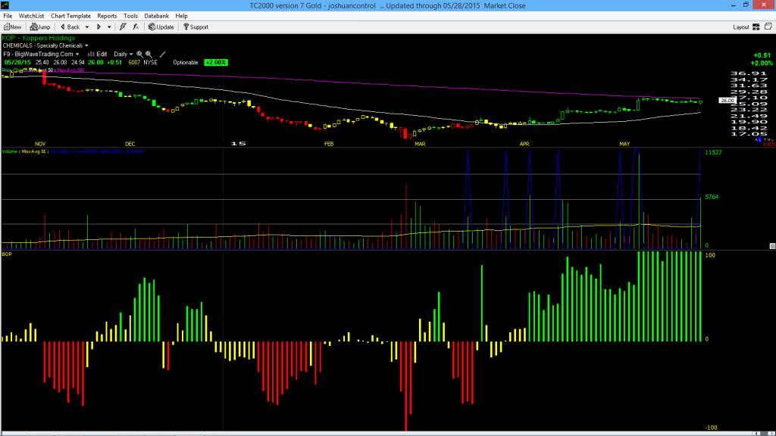This screenshot has width=776, height=436.
Task: Click the lightning bolt toolbar icon
Action: coord(123,27)
